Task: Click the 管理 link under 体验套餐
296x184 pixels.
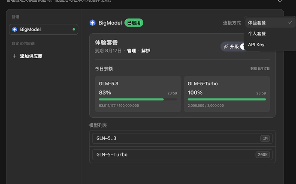Action: pos(131,50)
